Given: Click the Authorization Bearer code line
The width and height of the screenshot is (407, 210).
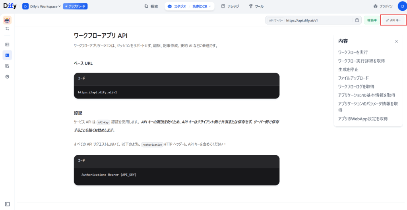Looking at the screenshot, I should click(x=109, y=175).
